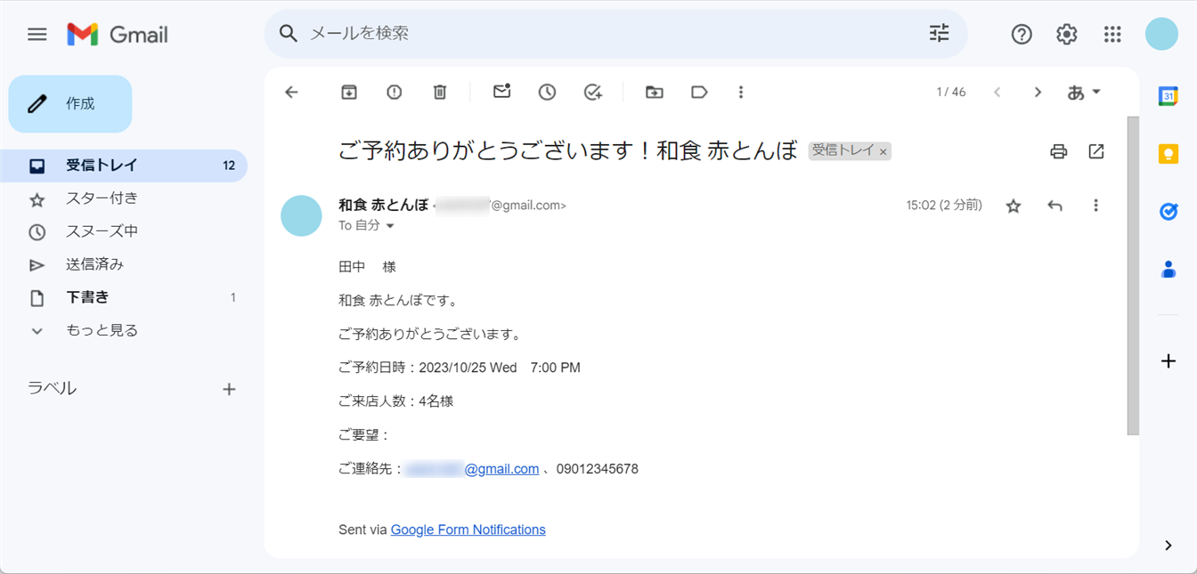
Task: Star the message from 和食 赤とんぼ
Action: pyautogui.click(x=1014, y=206)
